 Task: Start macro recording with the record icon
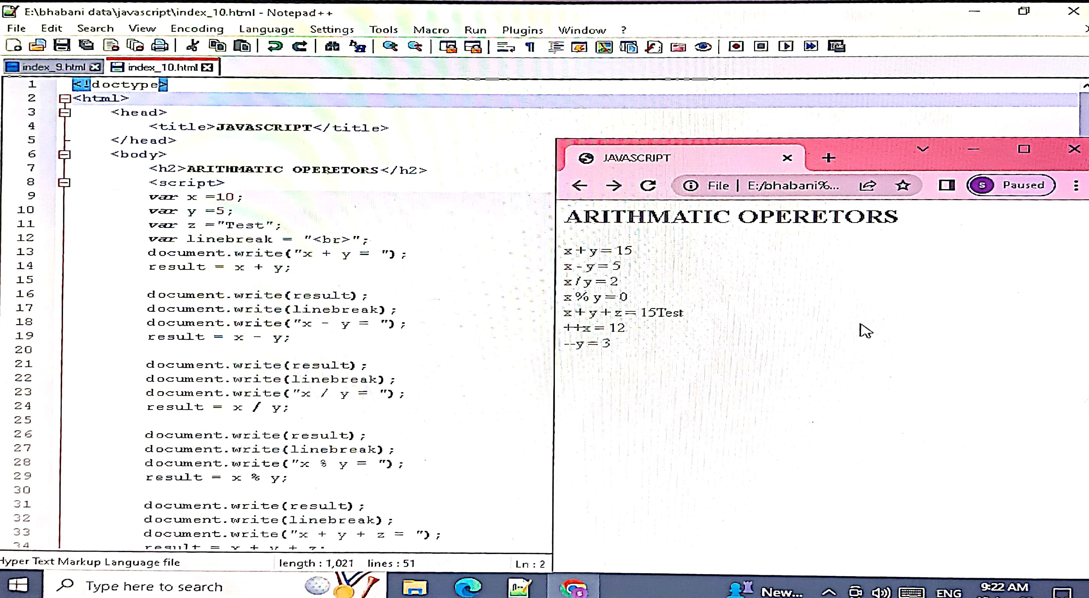[x=736, y=46]
